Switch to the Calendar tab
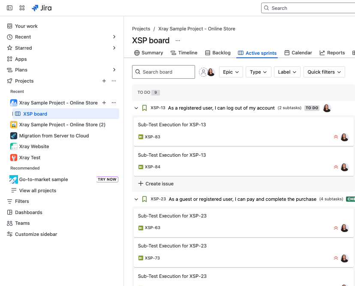The height and width of the screenshot is (286, 355). pos(298,53)
